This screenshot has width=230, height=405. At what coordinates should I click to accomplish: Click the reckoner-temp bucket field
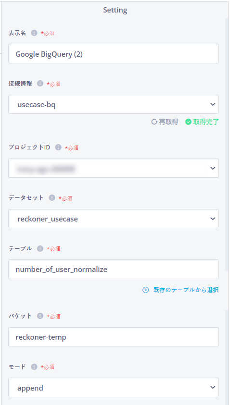[x=114, y=337]
